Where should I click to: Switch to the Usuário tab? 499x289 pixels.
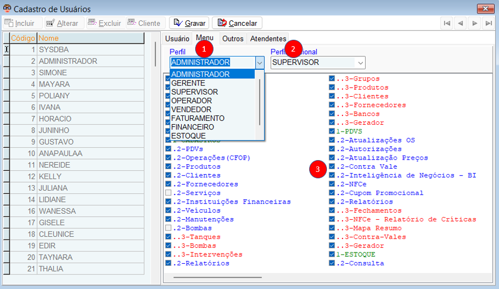(x=177, y=39)
